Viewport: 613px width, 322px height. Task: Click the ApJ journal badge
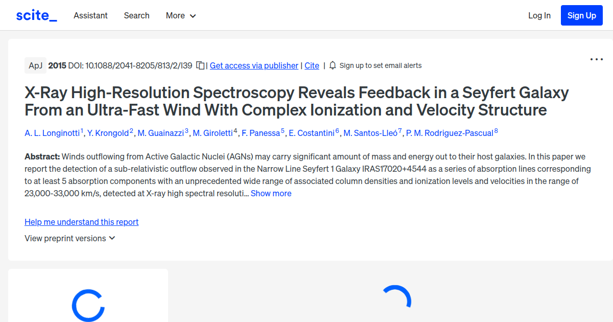35,65
